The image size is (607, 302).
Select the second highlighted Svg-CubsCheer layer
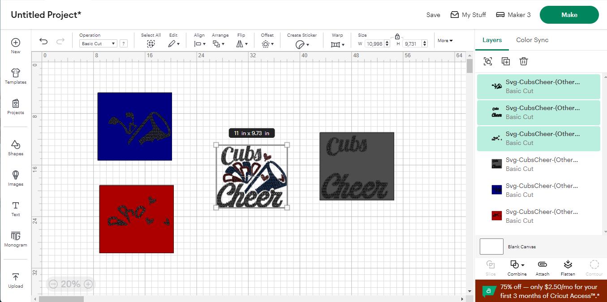coord(538,112)
